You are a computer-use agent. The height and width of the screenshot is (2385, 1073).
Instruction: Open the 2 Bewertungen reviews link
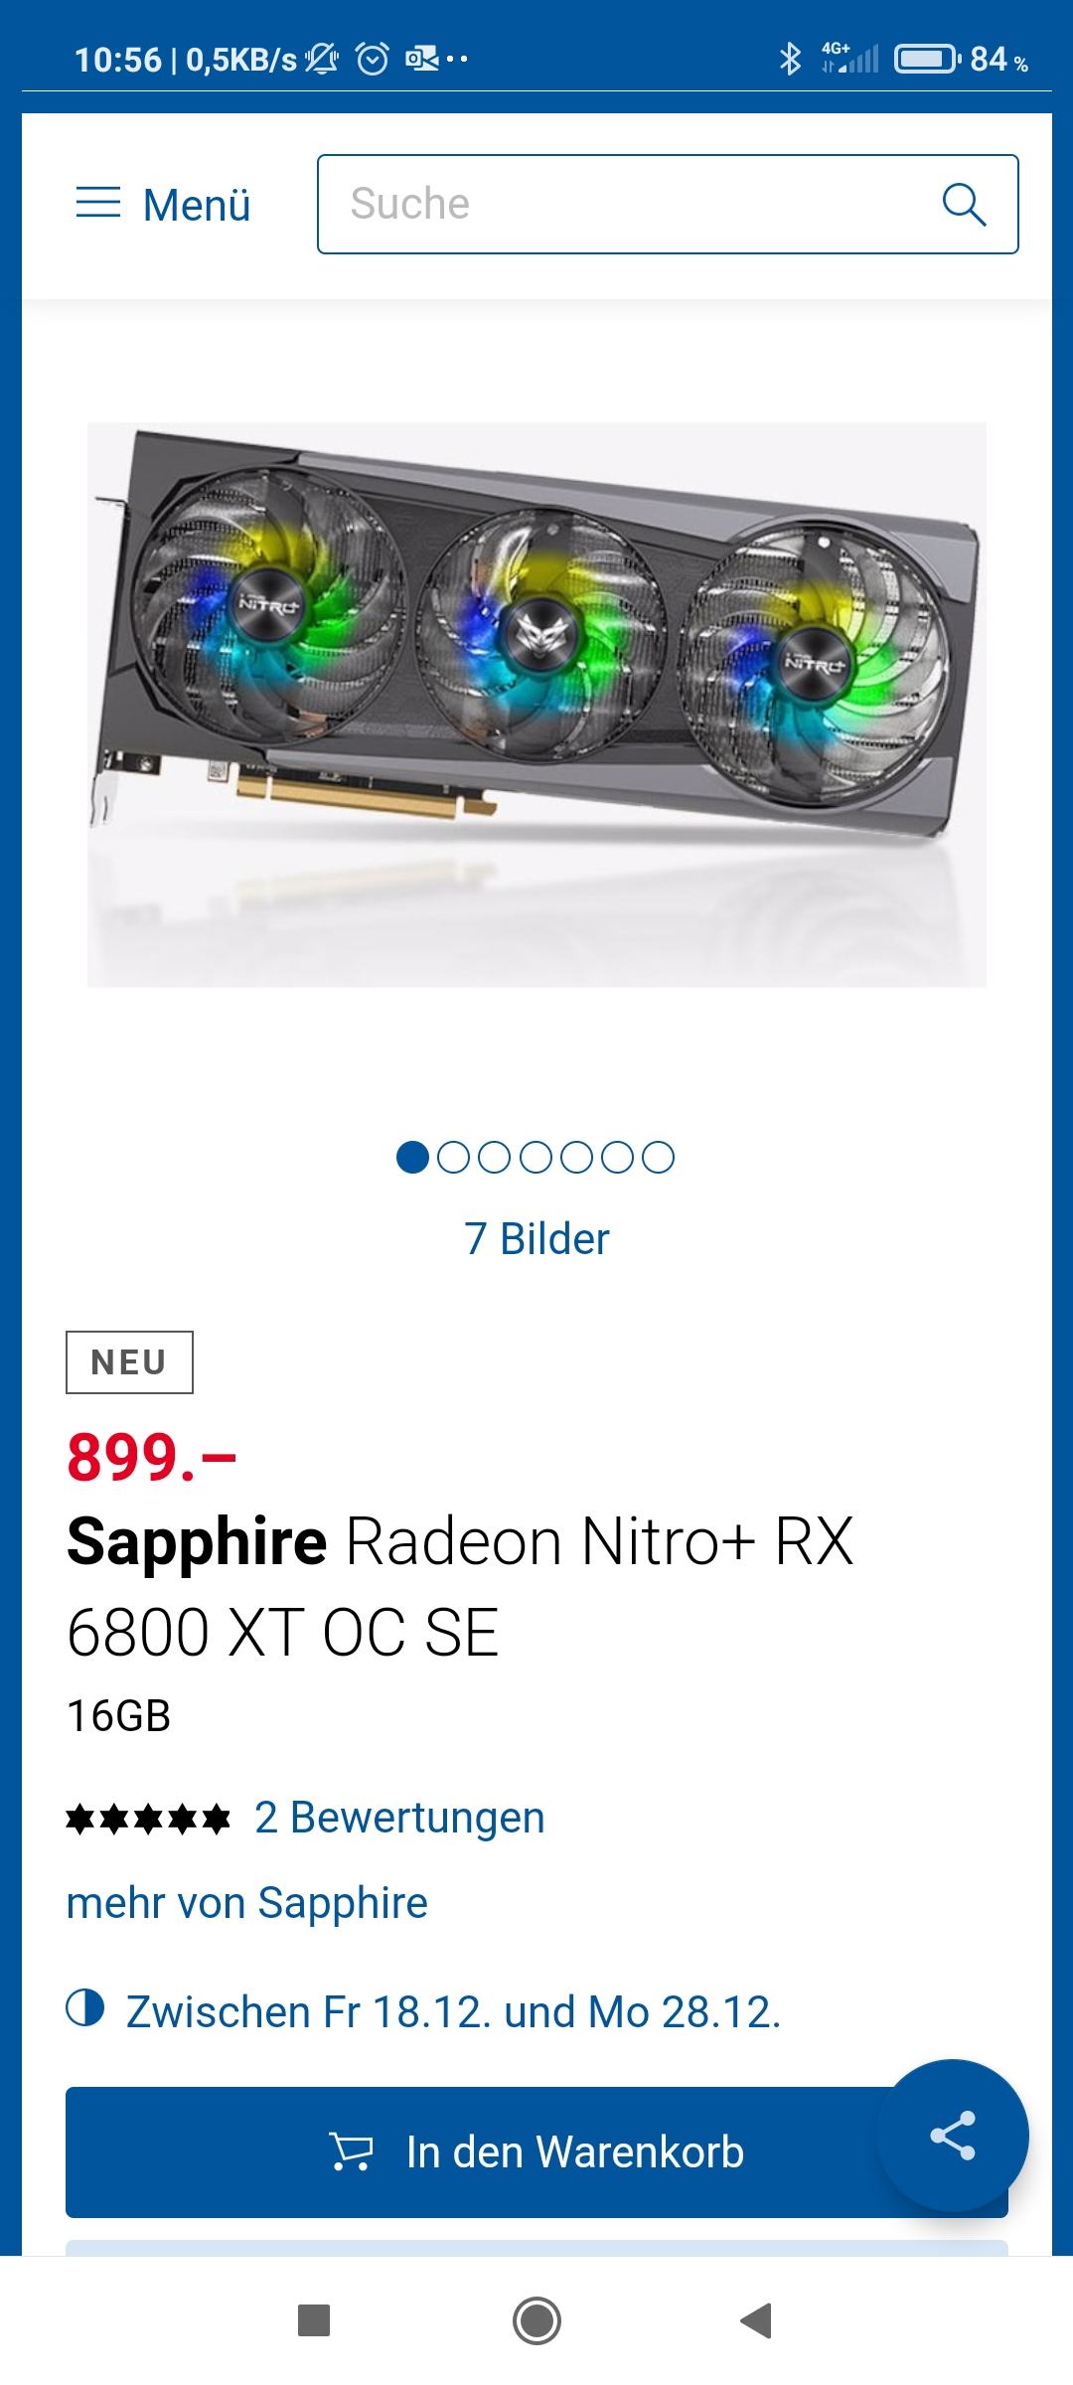[x=399, y=1818]
